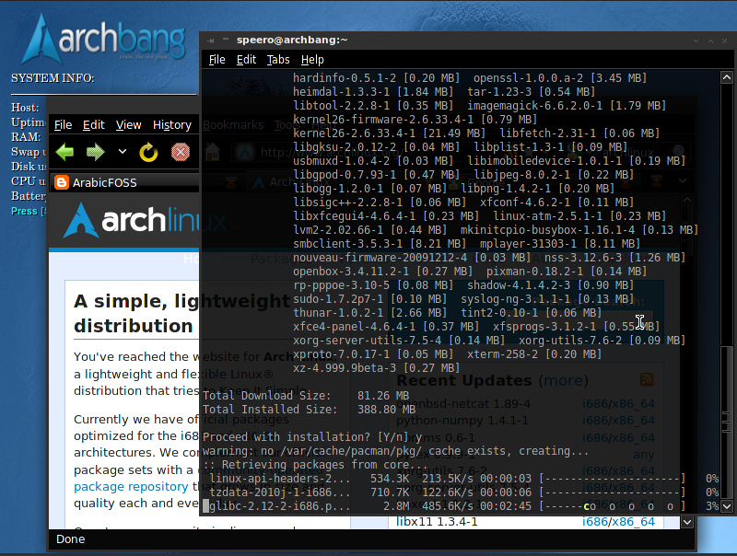Click the archbang desktop logo

point(103,39)
